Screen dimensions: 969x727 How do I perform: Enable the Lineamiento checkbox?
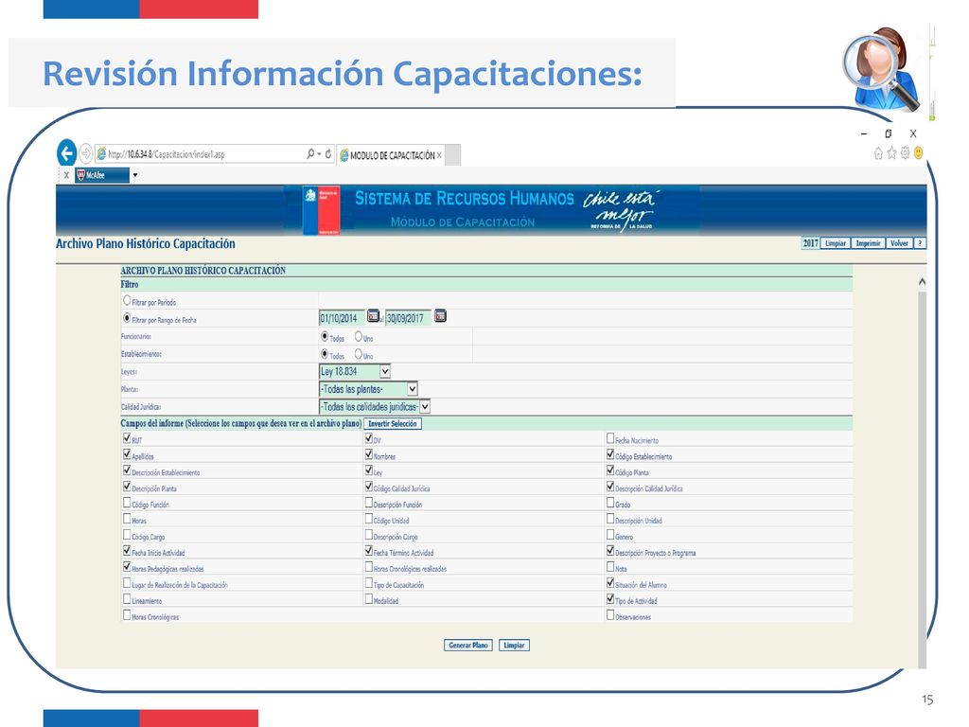click(x=127, y=599)
